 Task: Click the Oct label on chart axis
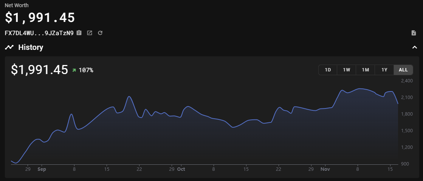181,169
